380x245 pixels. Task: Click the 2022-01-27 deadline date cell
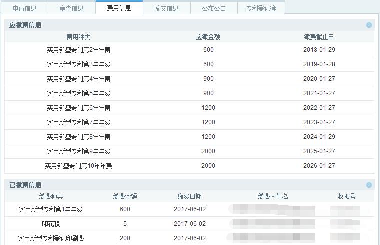pos(319,108)
